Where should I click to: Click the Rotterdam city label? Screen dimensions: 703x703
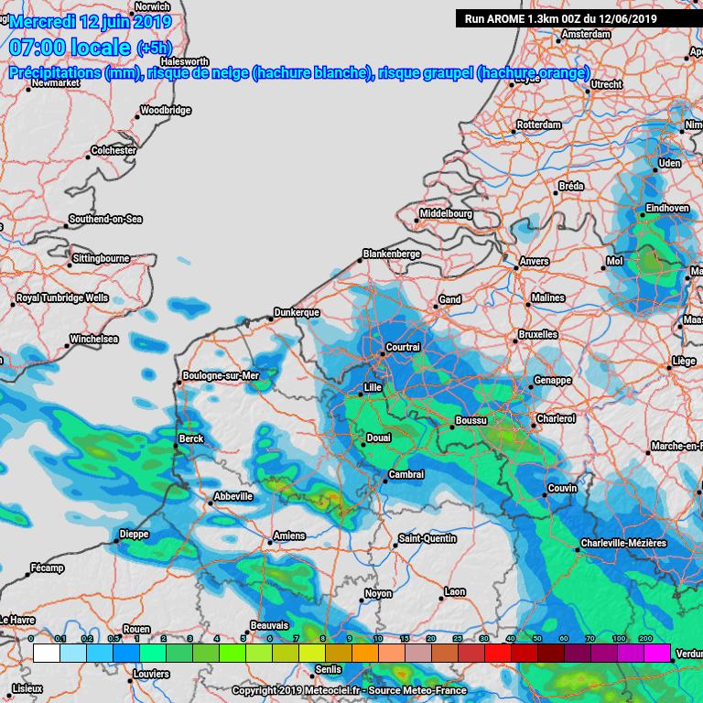(x=539, y=124)
